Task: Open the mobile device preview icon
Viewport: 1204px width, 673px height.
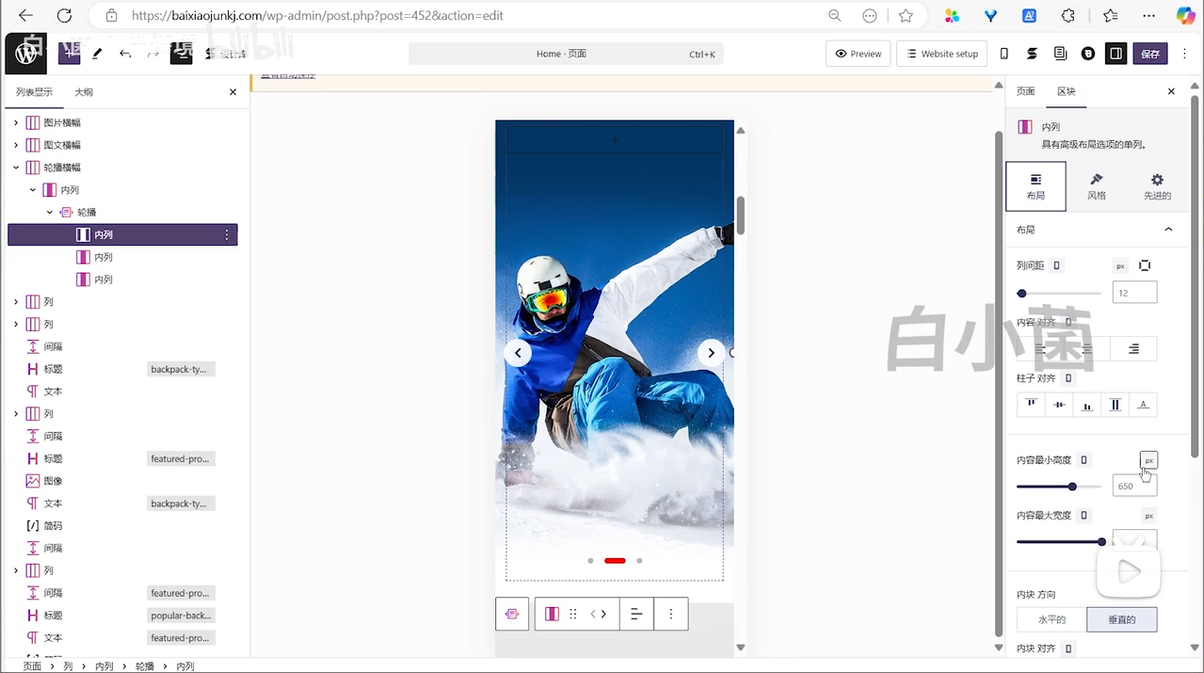Action: 1004,54
